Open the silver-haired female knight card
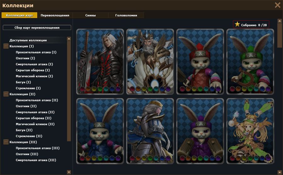Screen dimensions: 283x175 150,131
